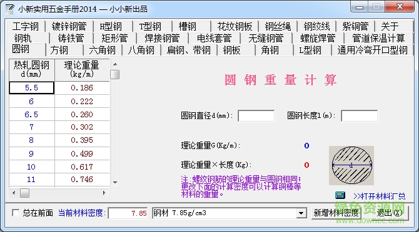Open the 无缝钢管 tab

(266, 39)
